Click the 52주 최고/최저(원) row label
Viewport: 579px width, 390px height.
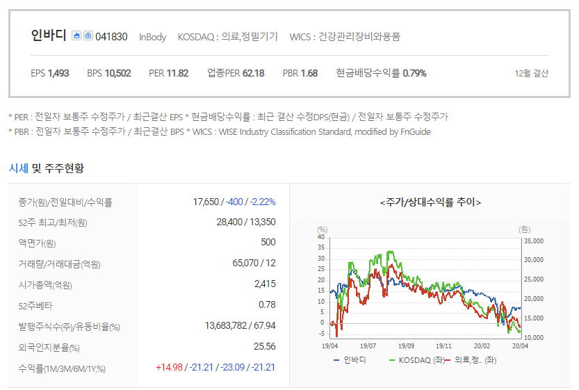point(53,222)
